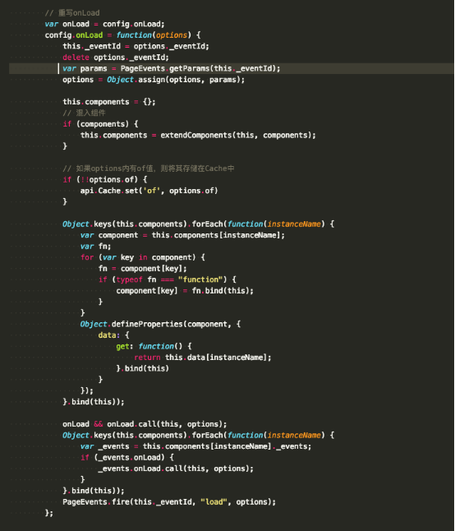Click 'var _events' declaration line
The height and width of the screenshot is (531, 455).
pyautogui.click(x=195, y=446)
